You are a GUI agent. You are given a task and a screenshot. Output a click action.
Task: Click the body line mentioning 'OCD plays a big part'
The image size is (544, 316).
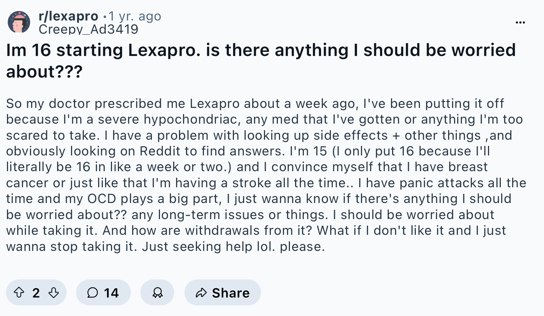click(259, 199)
